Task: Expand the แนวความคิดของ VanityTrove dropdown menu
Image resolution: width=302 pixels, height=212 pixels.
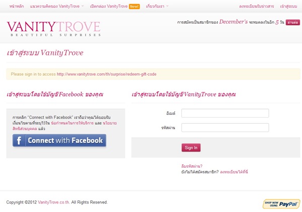Action: [57, 6]
